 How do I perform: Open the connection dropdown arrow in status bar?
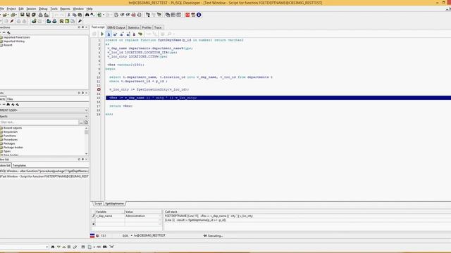[132, 235]
